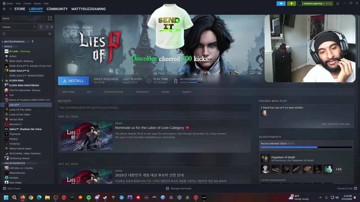Open the MATTYDUZZGAMING profile tab
Viewport: 360px width, 202px height.
coord(88,9)
